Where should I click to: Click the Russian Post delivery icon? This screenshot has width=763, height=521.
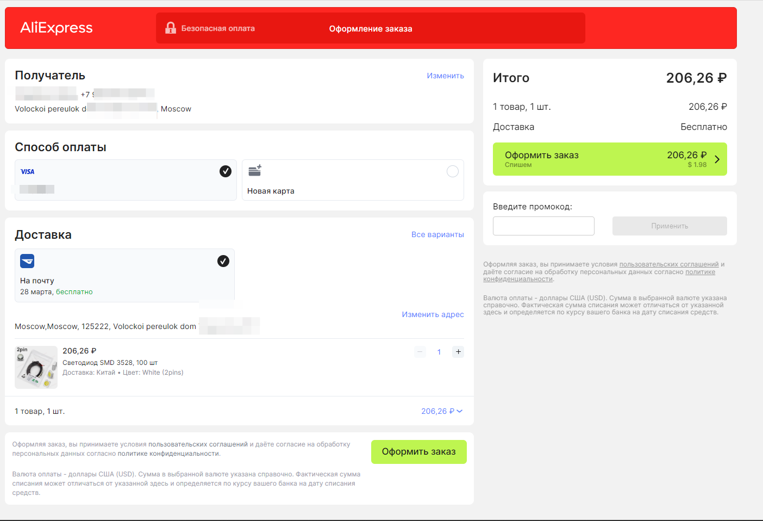click(x=27, y=261)
